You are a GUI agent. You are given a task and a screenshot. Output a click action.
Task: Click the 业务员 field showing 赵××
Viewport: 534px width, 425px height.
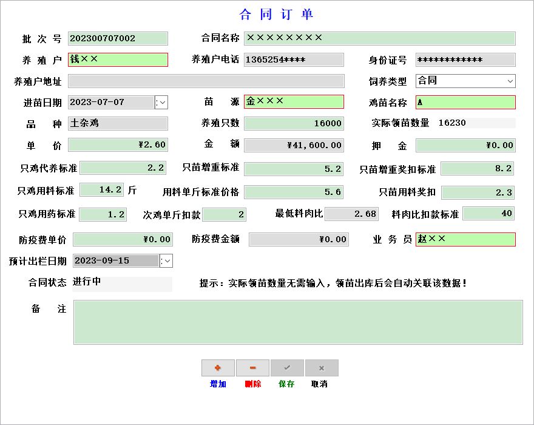click(465, 239)
